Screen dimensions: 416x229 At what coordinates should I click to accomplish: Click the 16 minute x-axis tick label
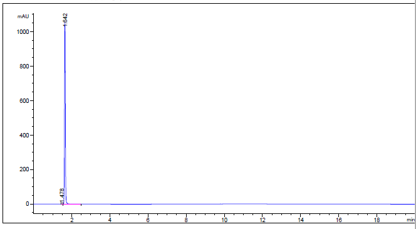click(x=339, y=220)
